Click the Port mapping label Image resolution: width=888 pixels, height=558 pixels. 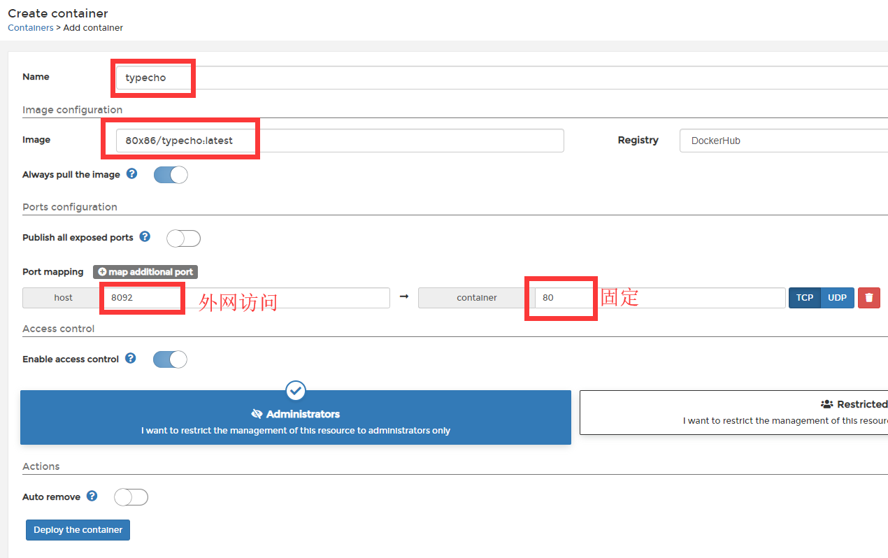point(53,271)
